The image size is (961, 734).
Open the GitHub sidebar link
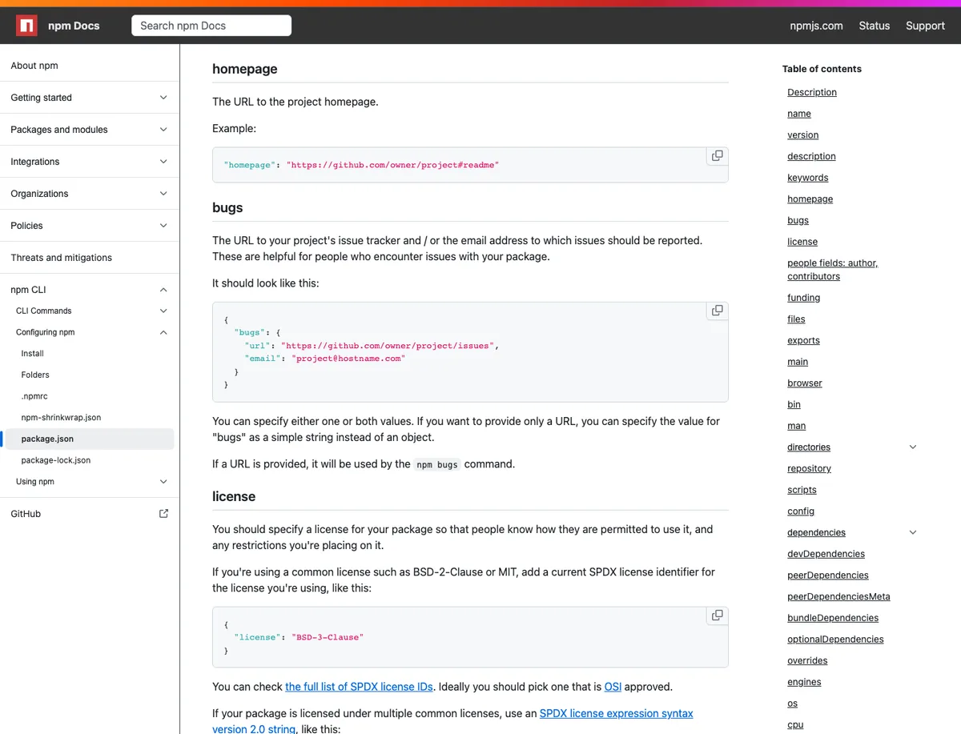click(x=26, y=514)
